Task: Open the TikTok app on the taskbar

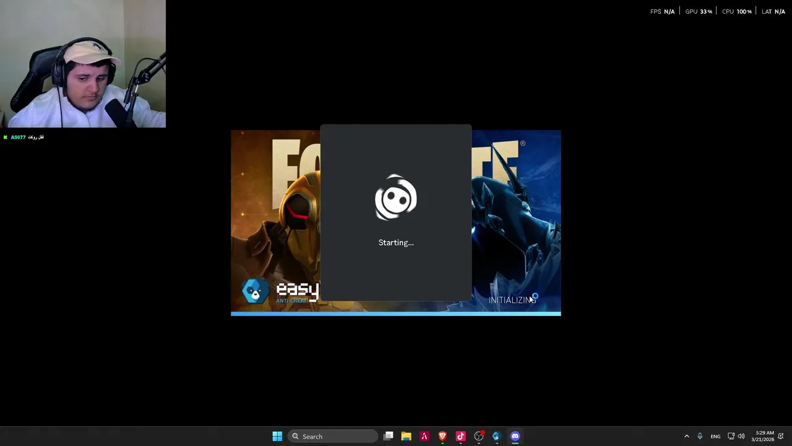Action: pyautogui.click(x=460, y=436)
